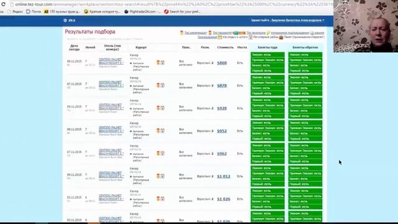
Task: Click 'Эконом: есть' outbound cell in $868 row
Action: click(267, 55)
